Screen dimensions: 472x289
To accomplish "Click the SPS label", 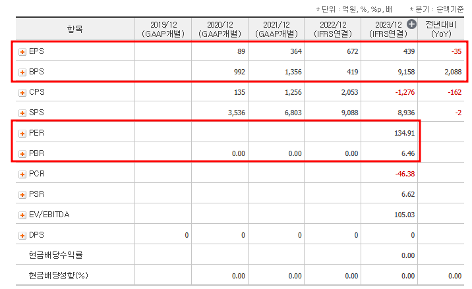I will 36,113.
